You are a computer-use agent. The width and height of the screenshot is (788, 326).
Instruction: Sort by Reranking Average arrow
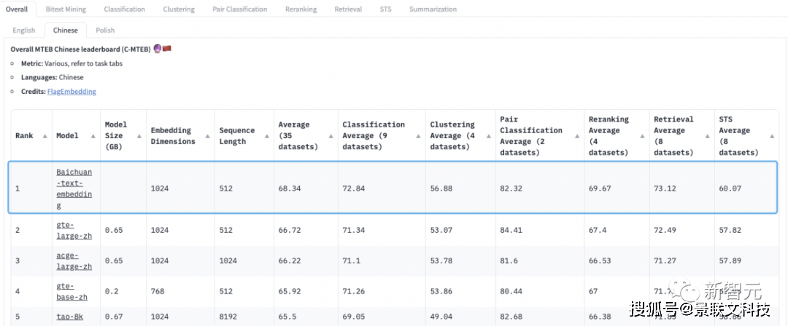(x=641, y=136)
